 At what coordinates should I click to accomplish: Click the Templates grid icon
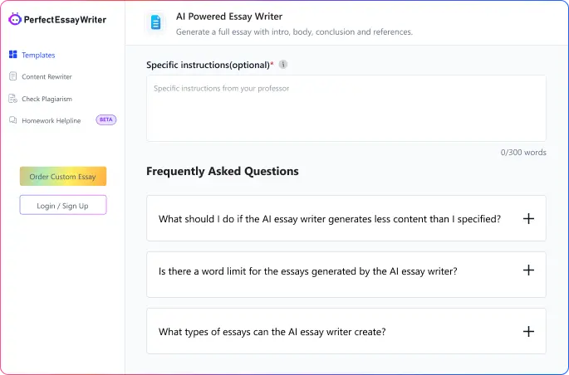point(12,55)
